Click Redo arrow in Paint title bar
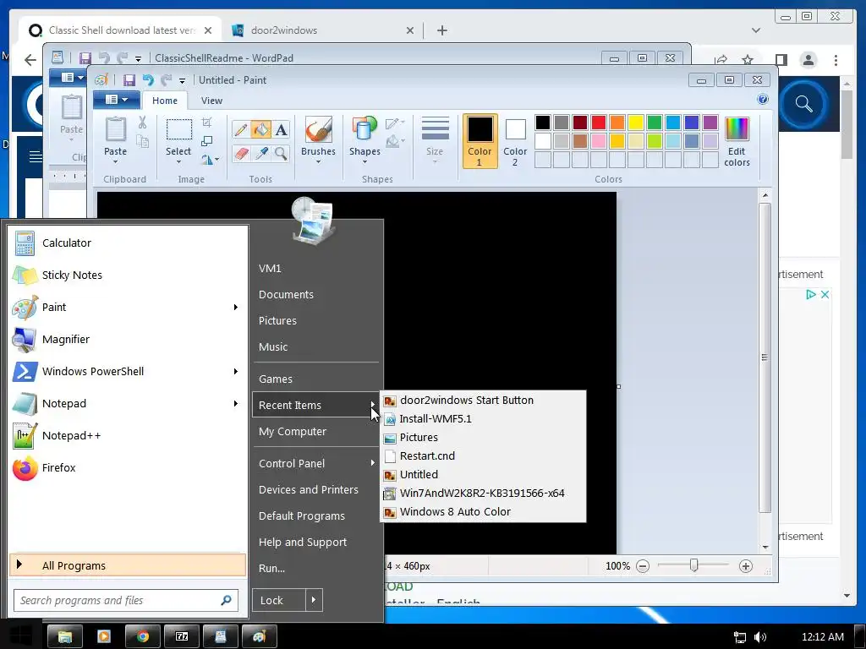866x649 pixels. click(167, 80)
